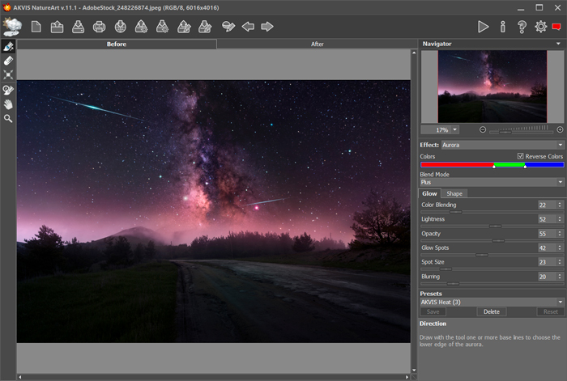Click the Blurring slider

pyautogui.click(x=492, y=283)
